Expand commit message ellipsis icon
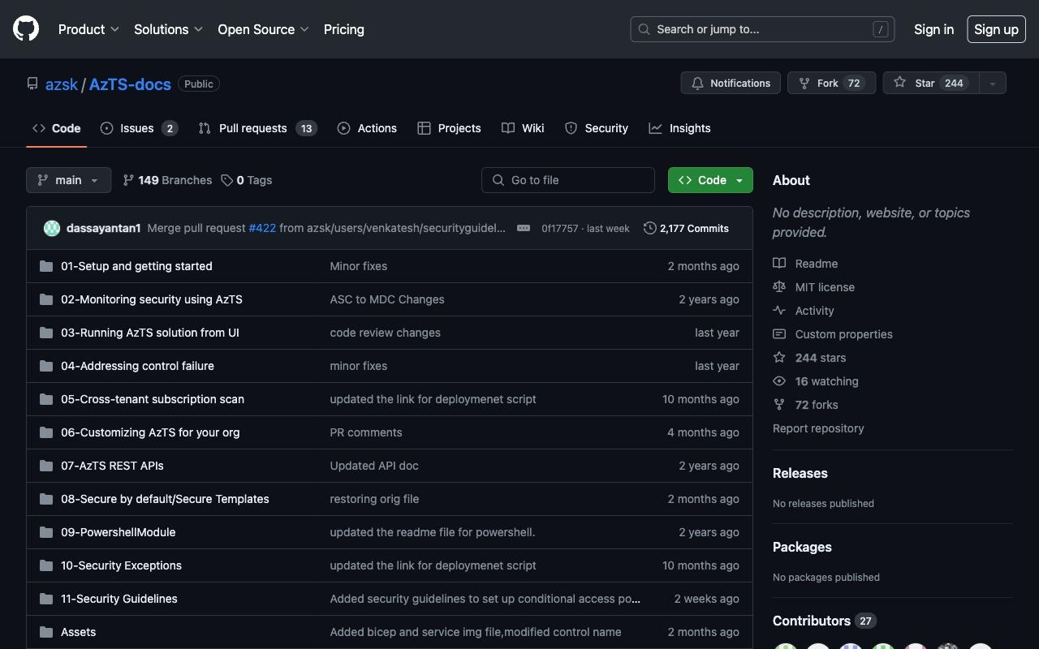Image resolution: width=1039 pixels, height=649 pixels. 524,228
